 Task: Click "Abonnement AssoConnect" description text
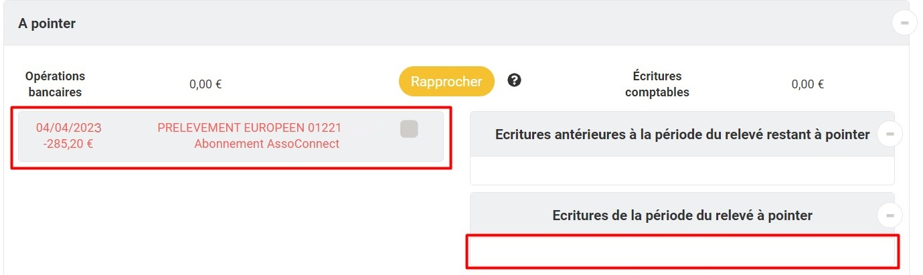click(x=267, y=144)
